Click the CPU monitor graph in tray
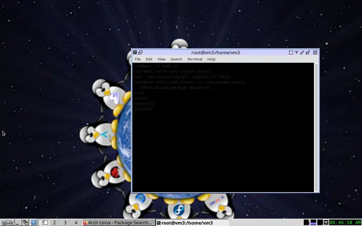 click(x=306, y=223)
